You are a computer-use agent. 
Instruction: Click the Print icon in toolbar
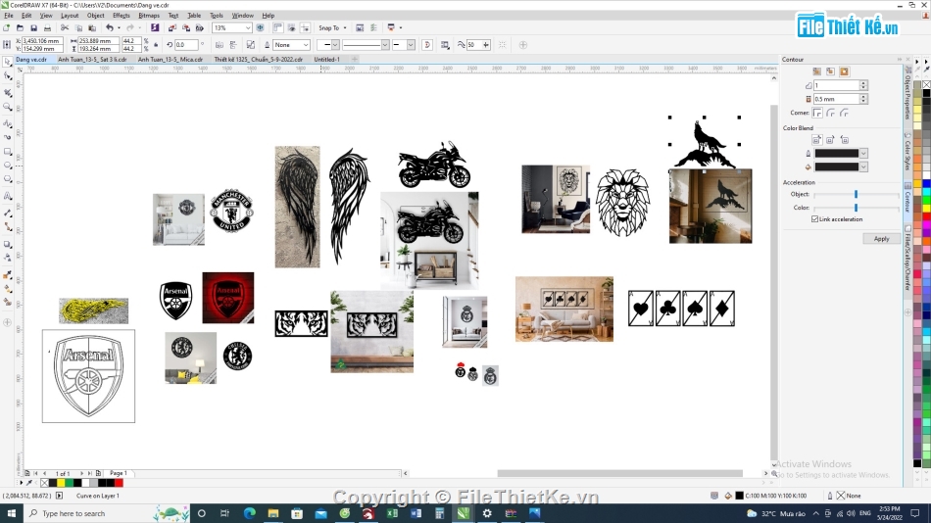coord(47,27)
